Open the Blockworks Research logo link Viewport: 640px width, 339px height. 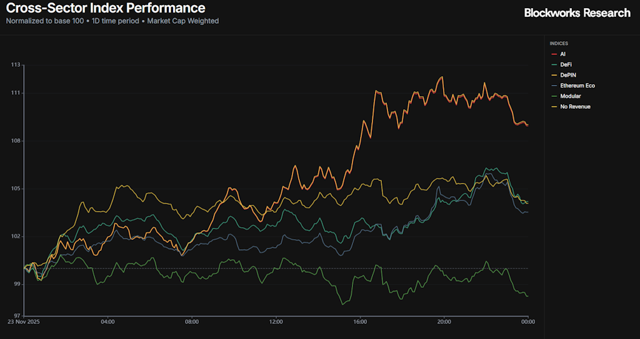(x=577, y=13)
